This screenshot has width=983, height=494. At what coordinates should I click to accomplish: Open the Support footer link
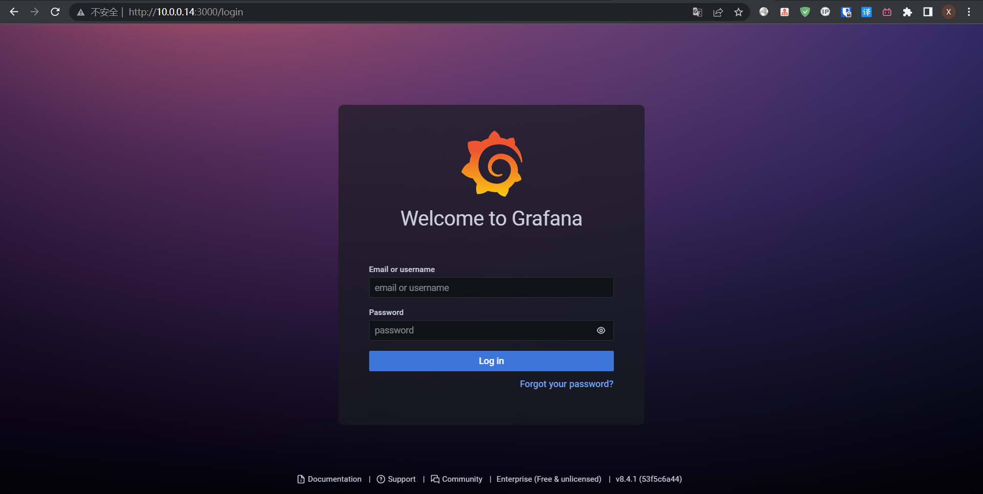click(396, 479)
